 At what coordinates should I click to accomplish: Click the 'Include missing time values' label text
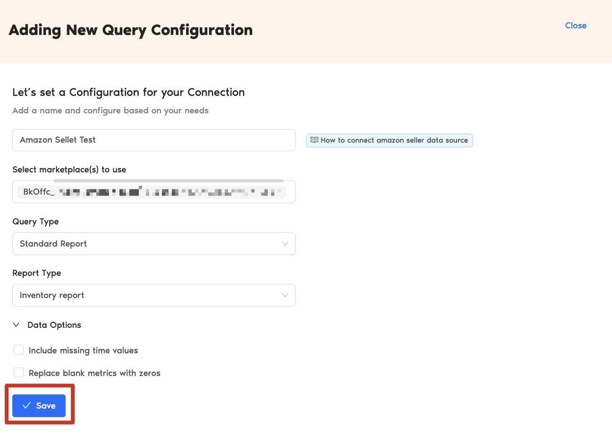(x=83, y=350)
